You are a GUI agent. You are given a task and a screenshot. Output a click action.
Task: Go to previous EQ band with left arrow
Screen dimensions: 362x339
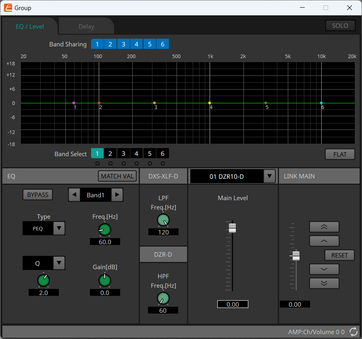pos(73,195)
